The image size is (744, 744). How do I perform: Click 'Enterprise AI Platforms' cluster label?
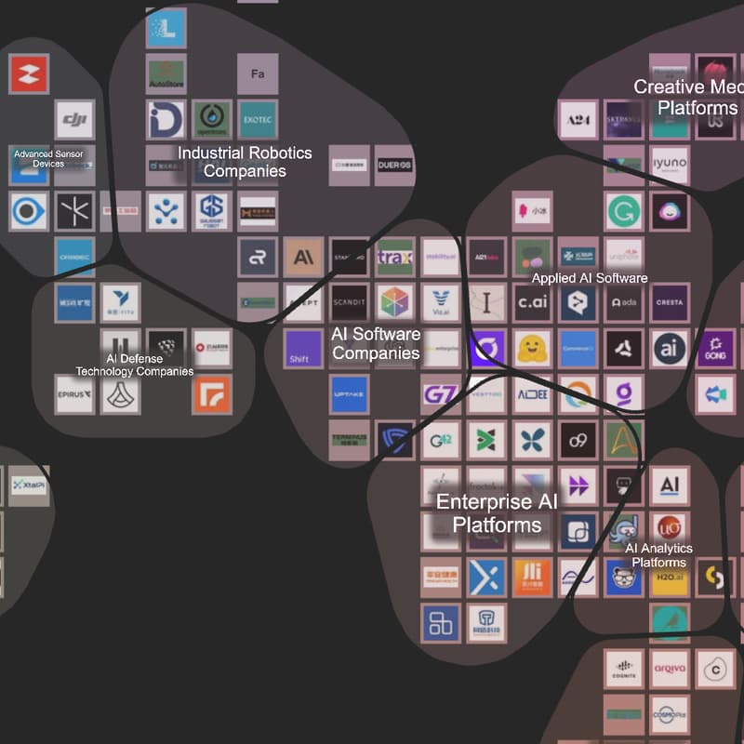pos(497,513)
